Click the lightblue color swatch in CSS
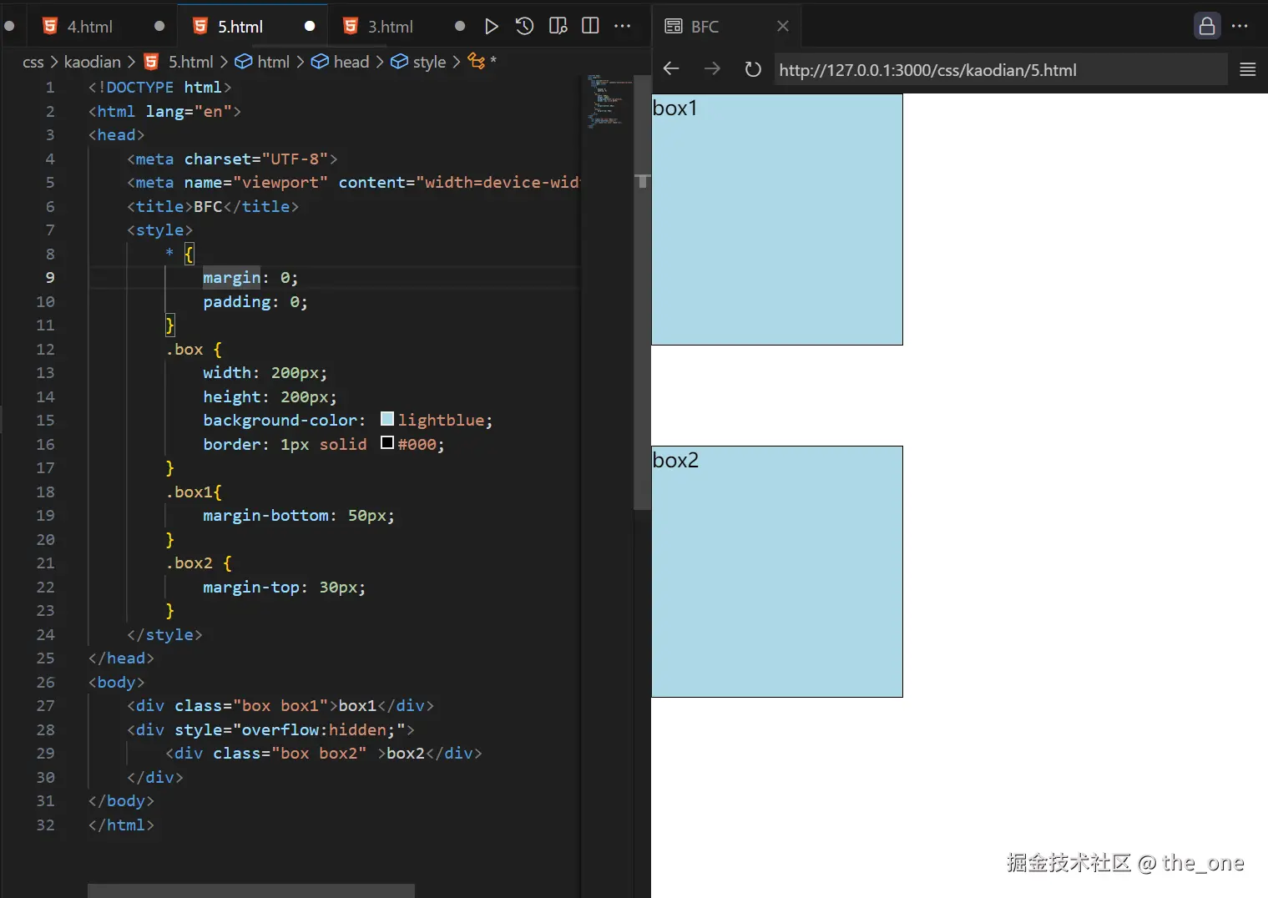Screen dimensions: 1268x898 coord(387,419)
